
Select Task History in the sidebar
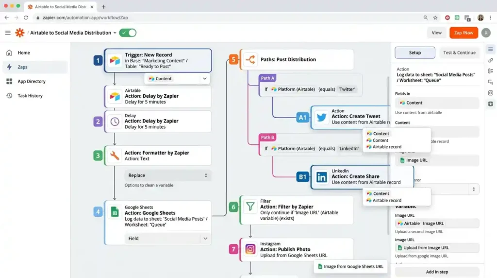point(35,96)
